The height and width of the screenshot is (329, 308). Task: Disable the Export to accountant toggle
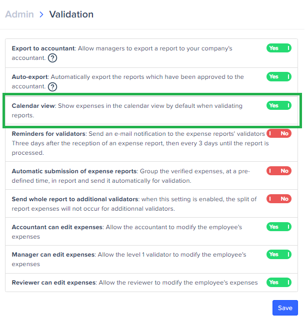tap(278, 48)
